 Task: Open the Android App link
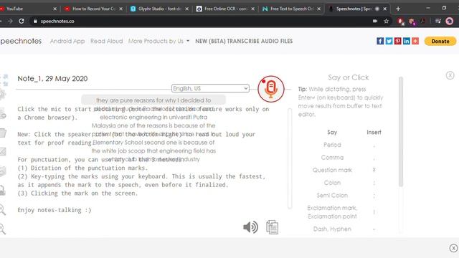(x=67, y=42)
